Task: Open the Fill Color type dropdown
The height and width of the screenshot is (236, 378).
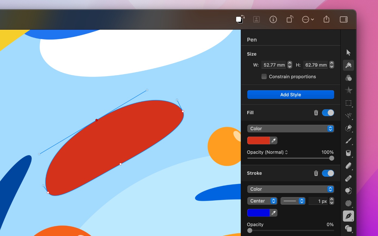Action: pyautogui.click(x=291, y=129)
